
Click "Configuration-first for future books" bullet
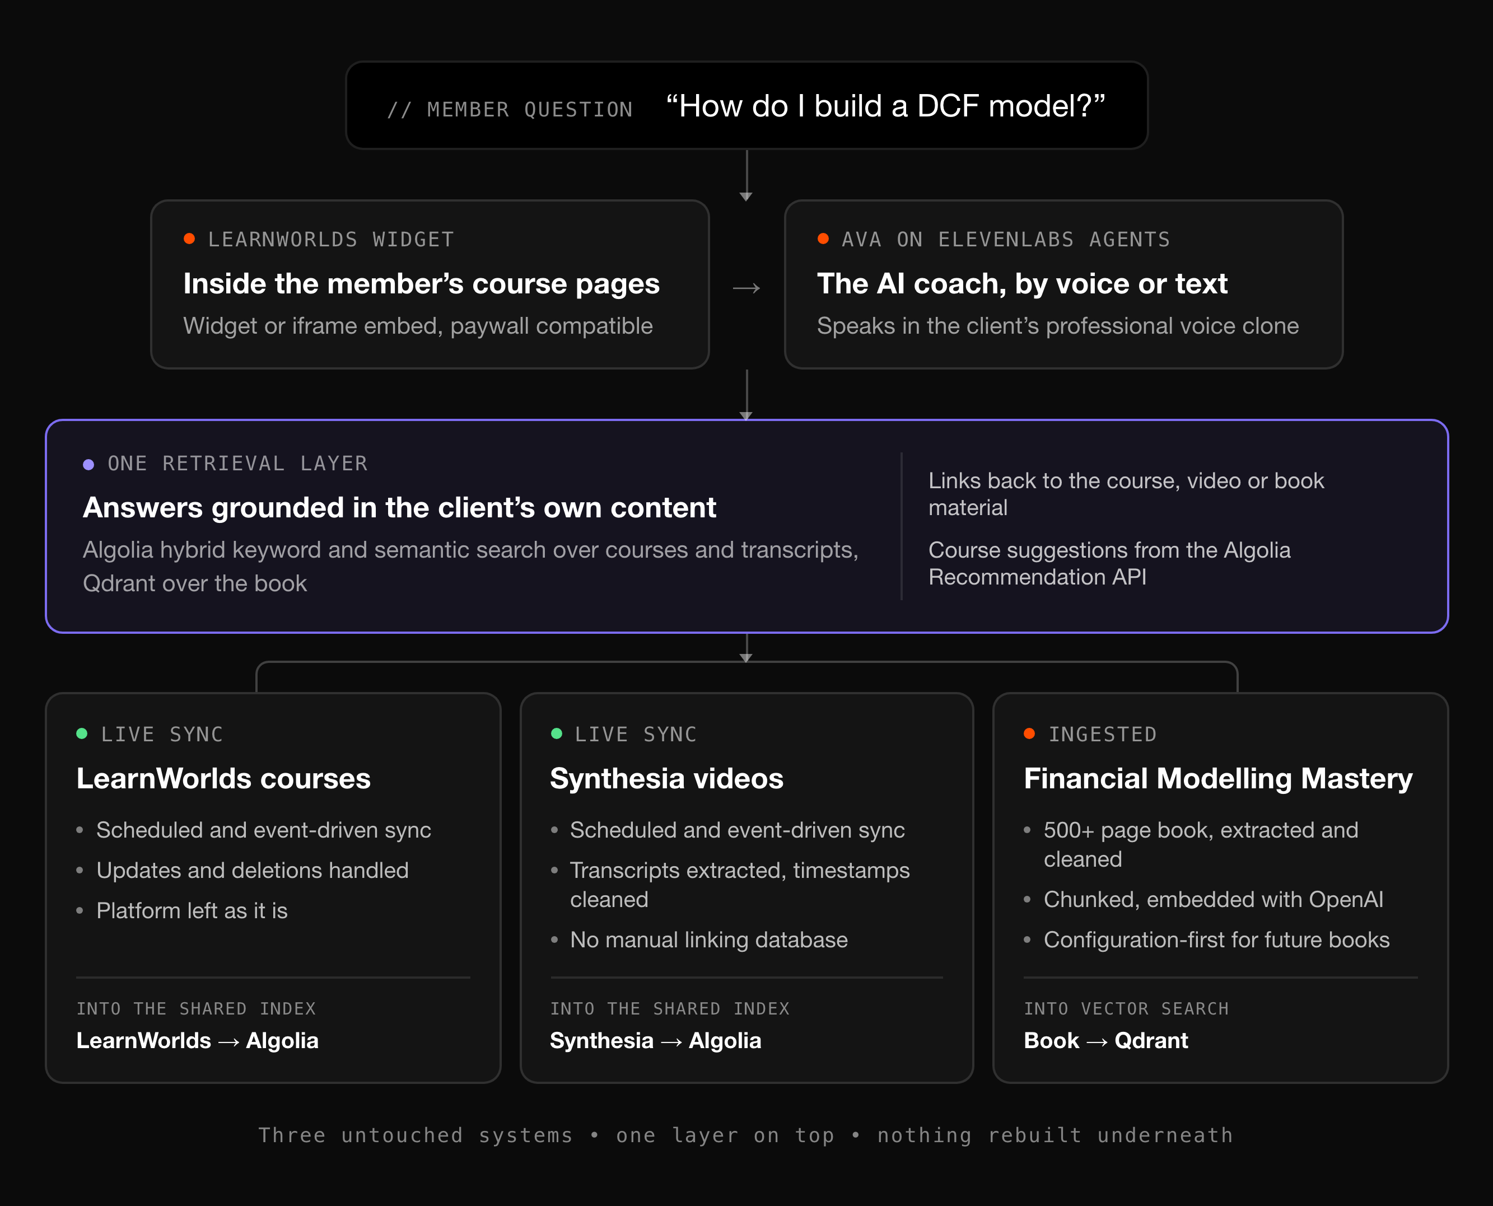coord(1216,940)
